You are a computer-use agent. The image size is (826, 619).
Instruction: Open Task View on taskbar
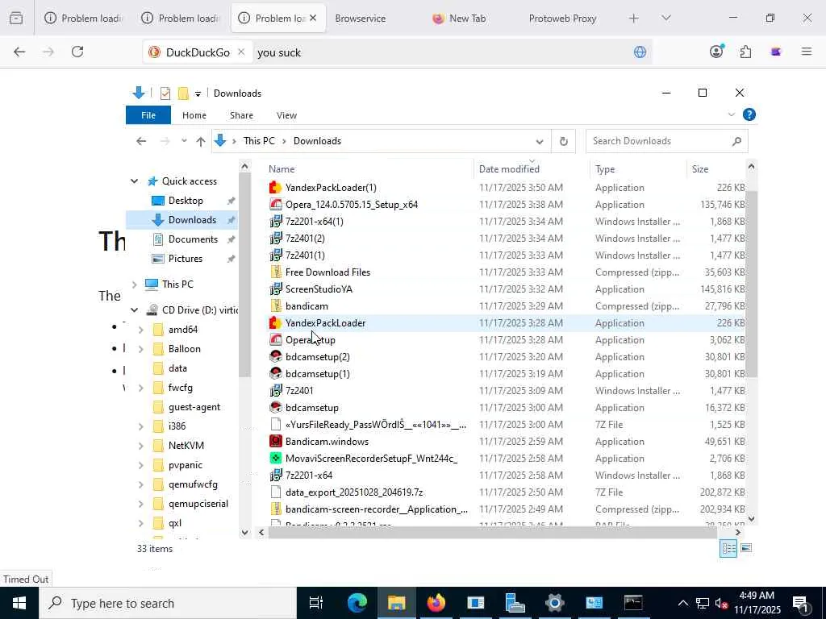pos(316,603)
